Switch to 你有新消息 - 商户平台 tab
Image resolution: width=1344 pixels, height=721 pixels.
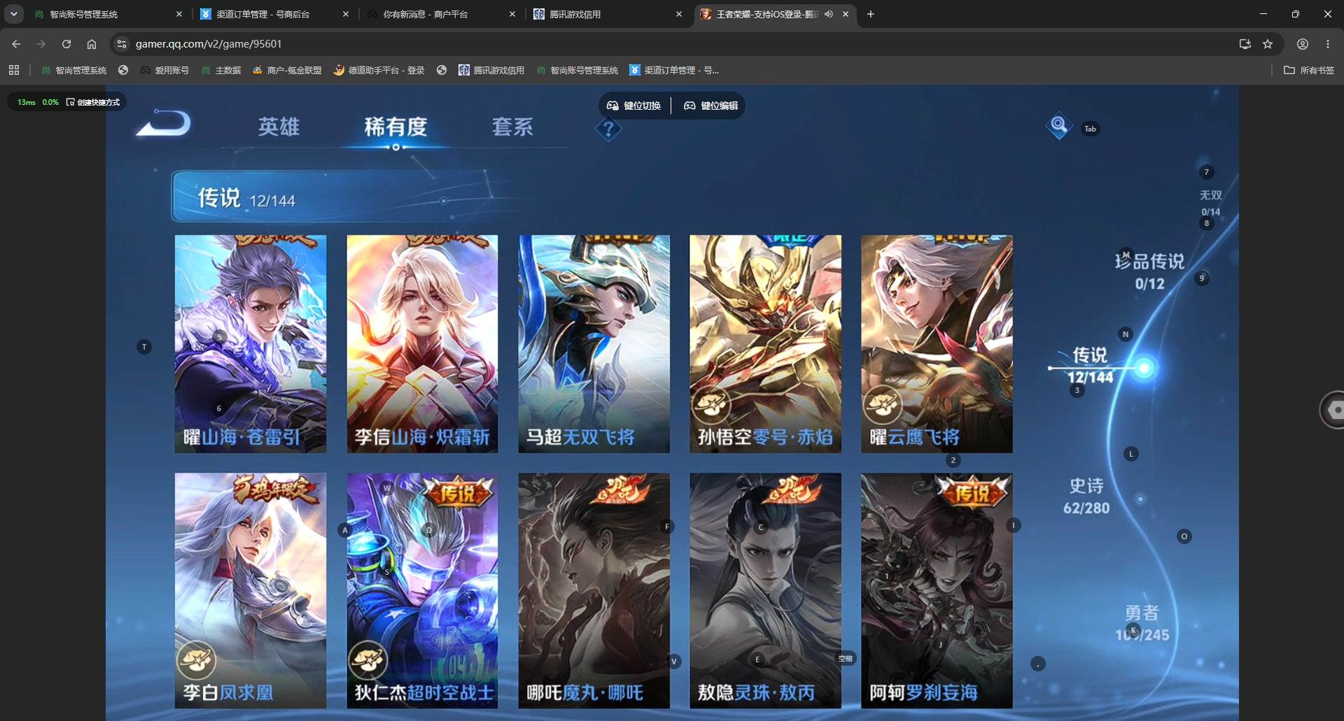coord(440,14)
